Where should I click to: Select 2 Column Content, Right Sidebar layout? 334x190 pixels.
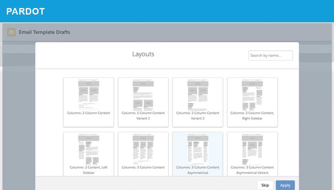[252, 95]
